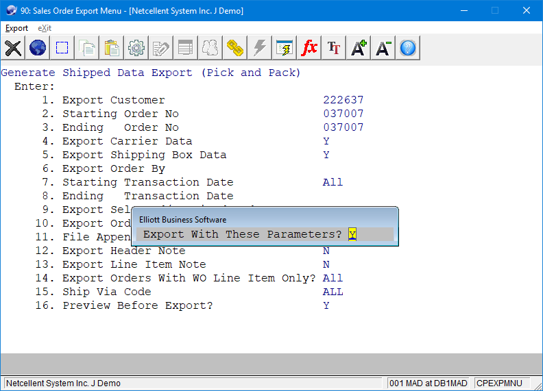This screenshot has height=391, width=543.
Task: Open the Export menu
Action: point(16,28)
